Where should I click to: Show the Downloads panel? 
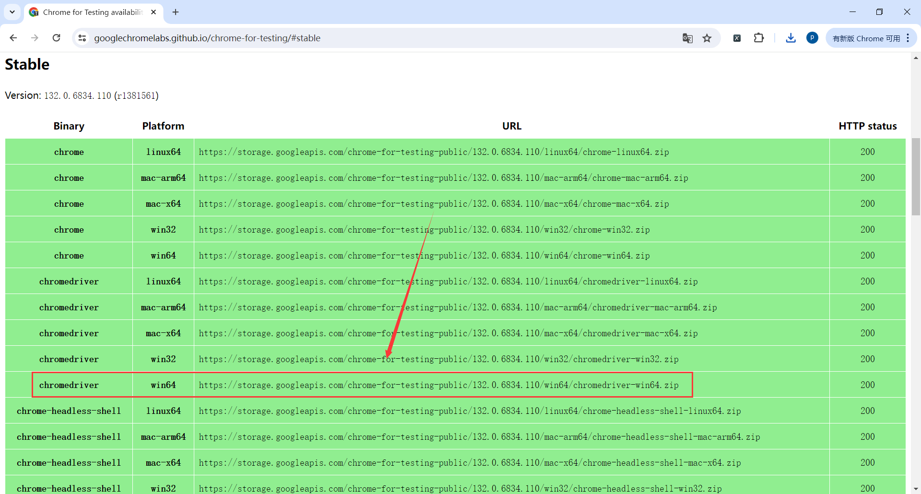pos(791,38)
